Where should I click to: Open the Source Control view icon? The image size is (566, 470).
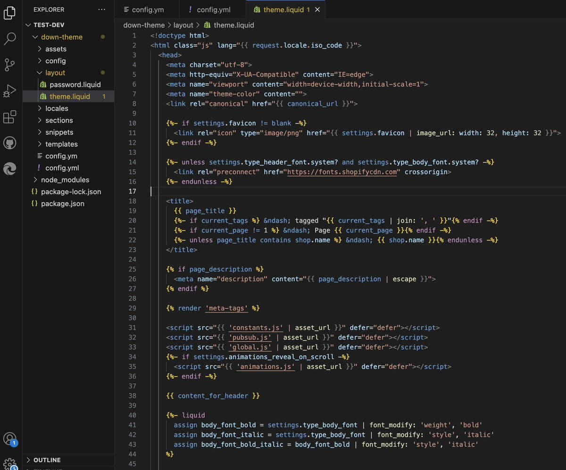tap(10, 65)
